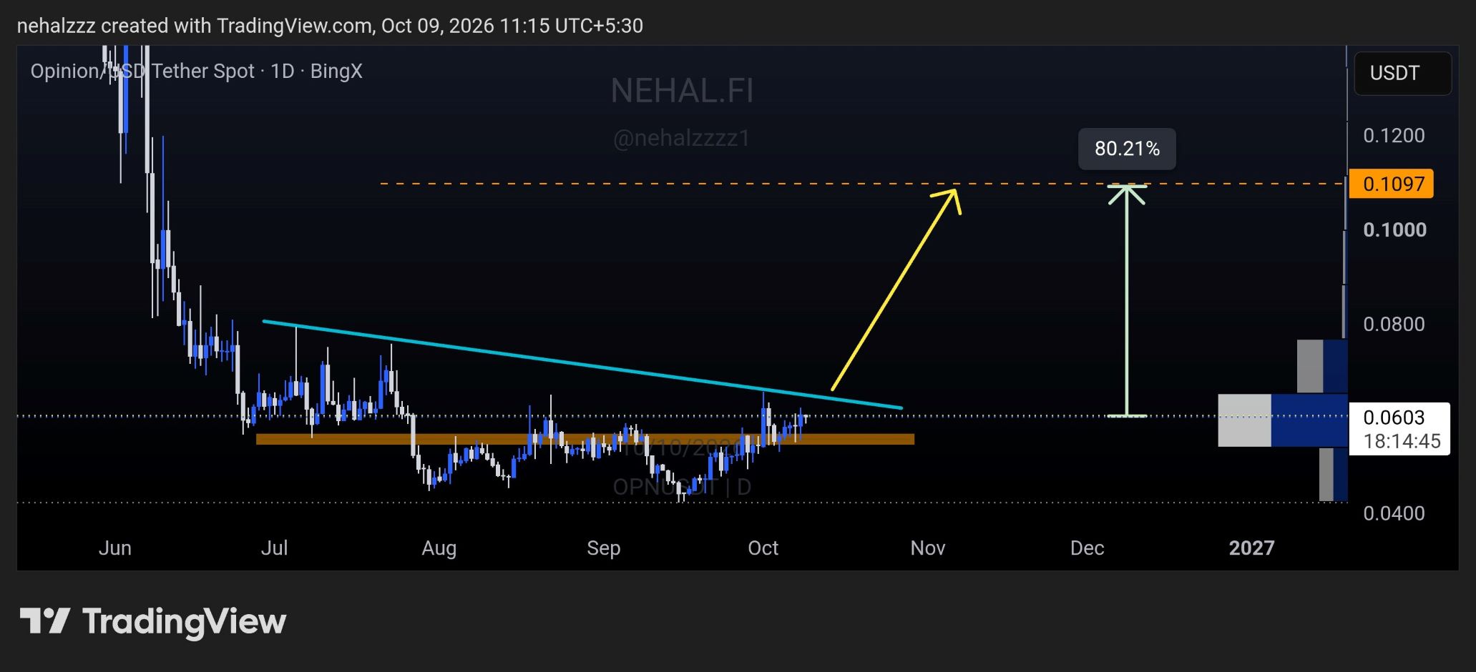This screenshot has width=1476, height=672.
Task: Click the 80.21% percentage label
Action: coord(1127,149)
